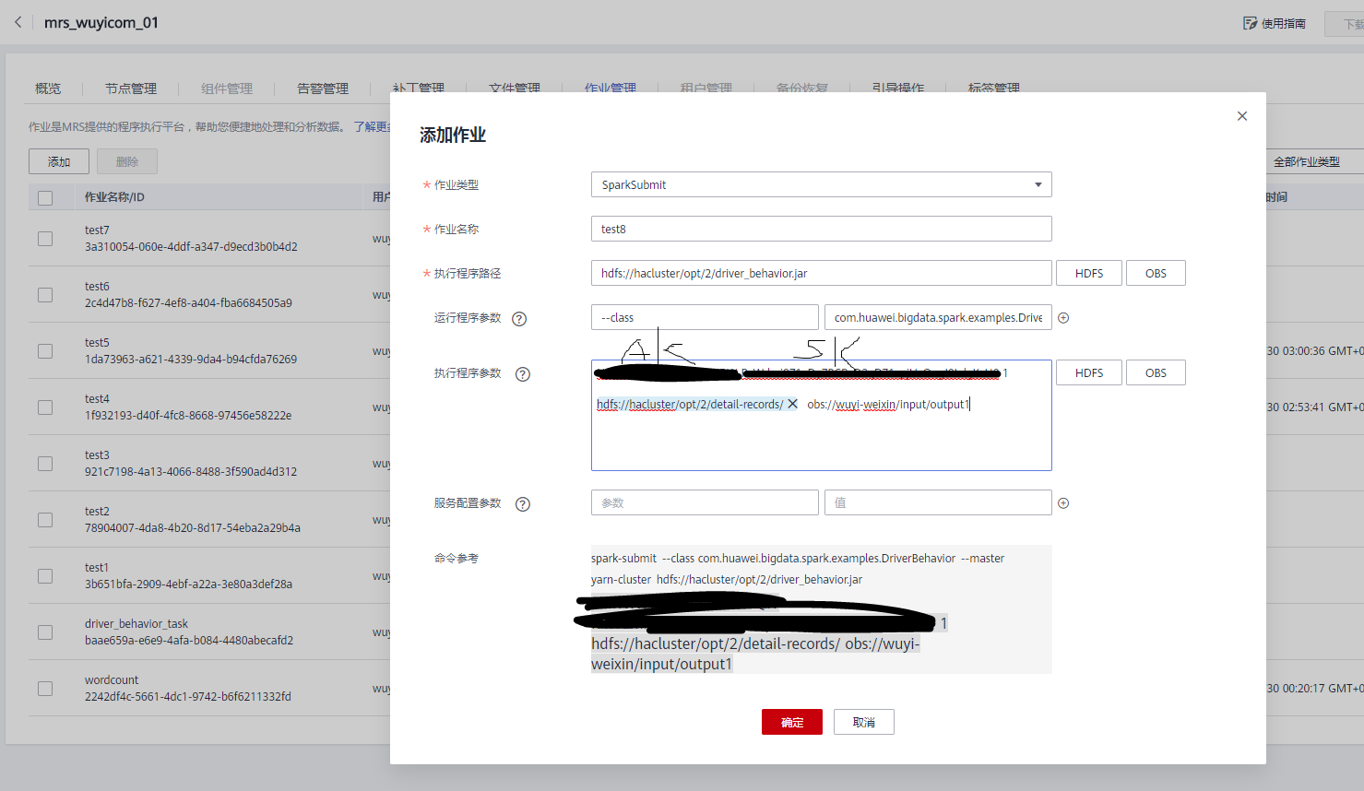Toggle the select-all jobs checkbox
The height and width of the screenshot is (791, 1364).
[45, 198]
